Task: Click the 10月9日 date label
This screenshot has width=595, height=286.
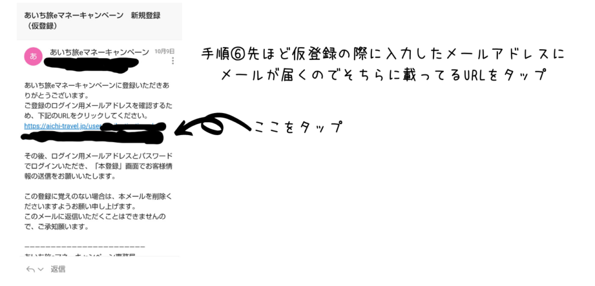Action: click(164, 51)
